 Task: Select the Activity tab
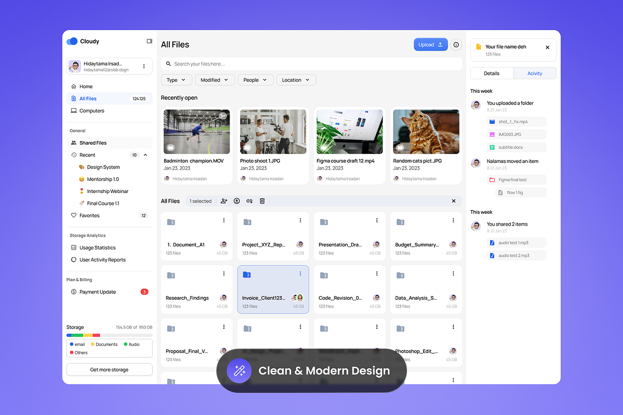(x=535, y=73)
